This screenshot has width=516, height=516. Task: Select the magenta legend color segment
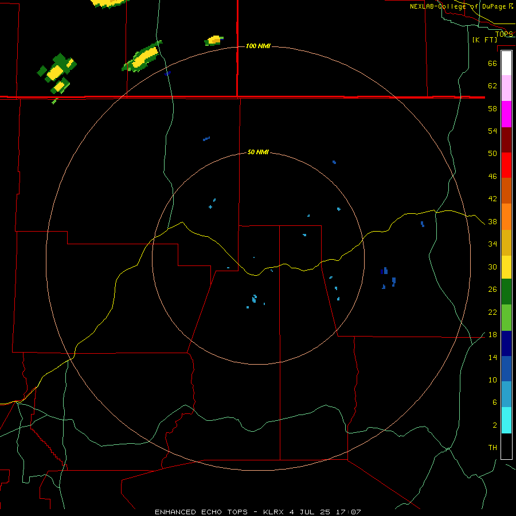[x=506, y=114]
